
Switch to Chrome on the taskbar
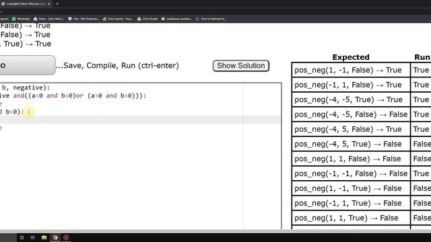pyautogui.click(x=55, y=237)
